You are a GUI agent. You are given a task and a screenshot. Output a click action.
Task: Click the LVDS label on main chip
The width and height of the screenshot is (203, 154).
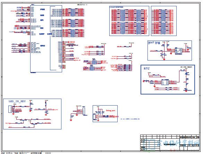50,34
